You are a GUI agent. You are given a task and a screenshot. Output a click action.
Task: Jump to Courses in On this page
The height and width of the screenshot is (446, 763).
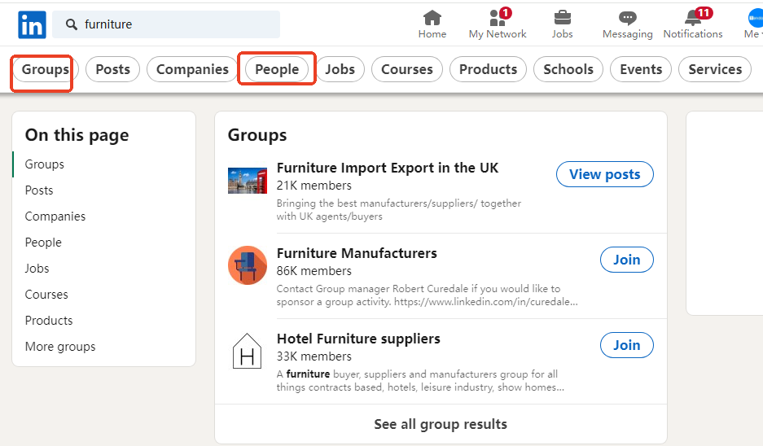pos(46,295)
